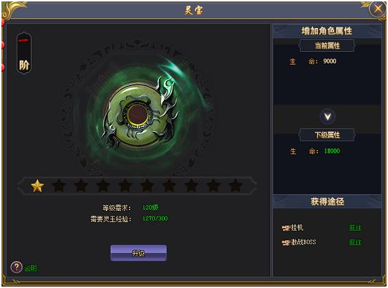The width and height of the screenshot is (388, 288).
Task: Click the 一阶 rank badge
Action: click(24, 53)
